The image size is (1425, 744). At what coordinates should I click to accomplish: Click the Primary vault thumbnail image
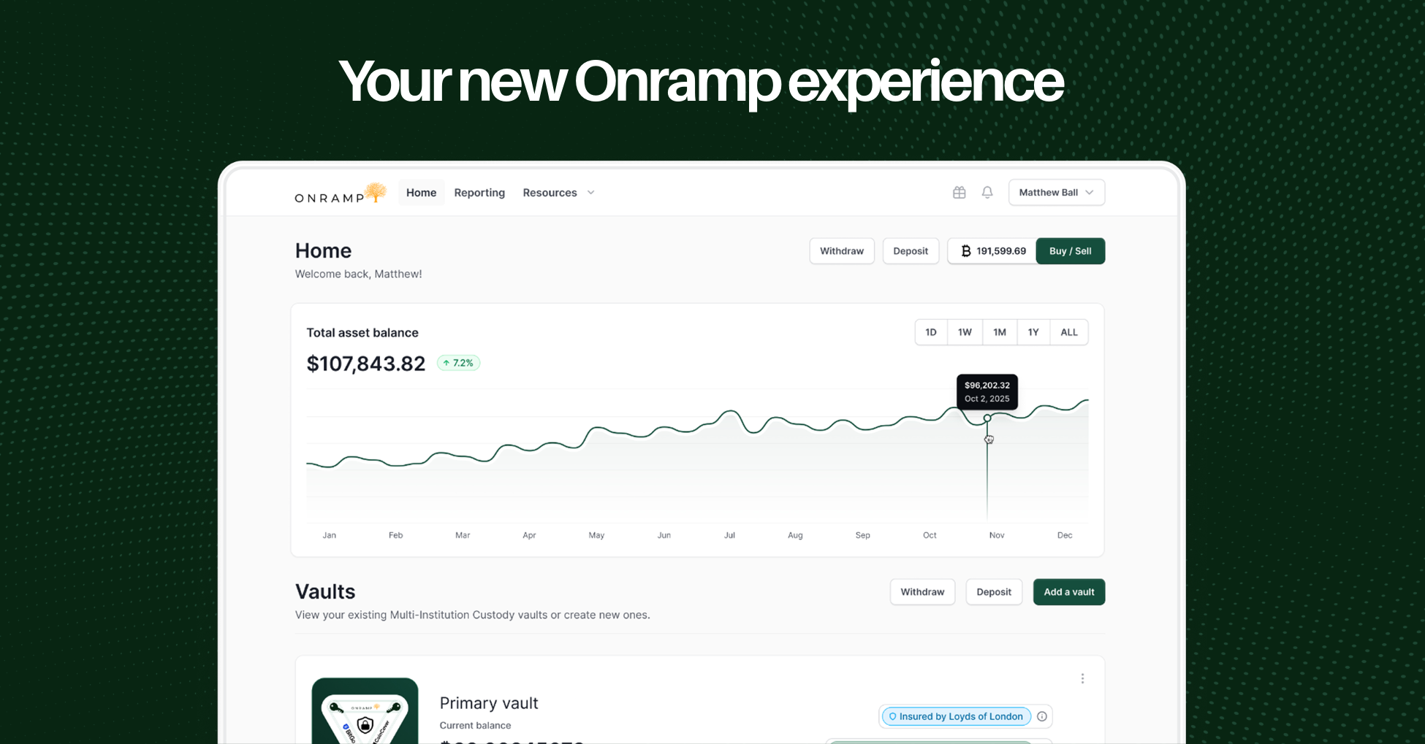pyautogui.click(x=365, y=710)
